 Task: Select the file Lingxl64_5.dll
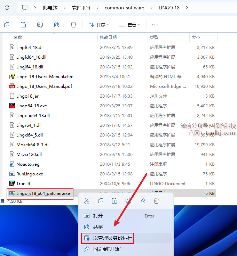30,135
